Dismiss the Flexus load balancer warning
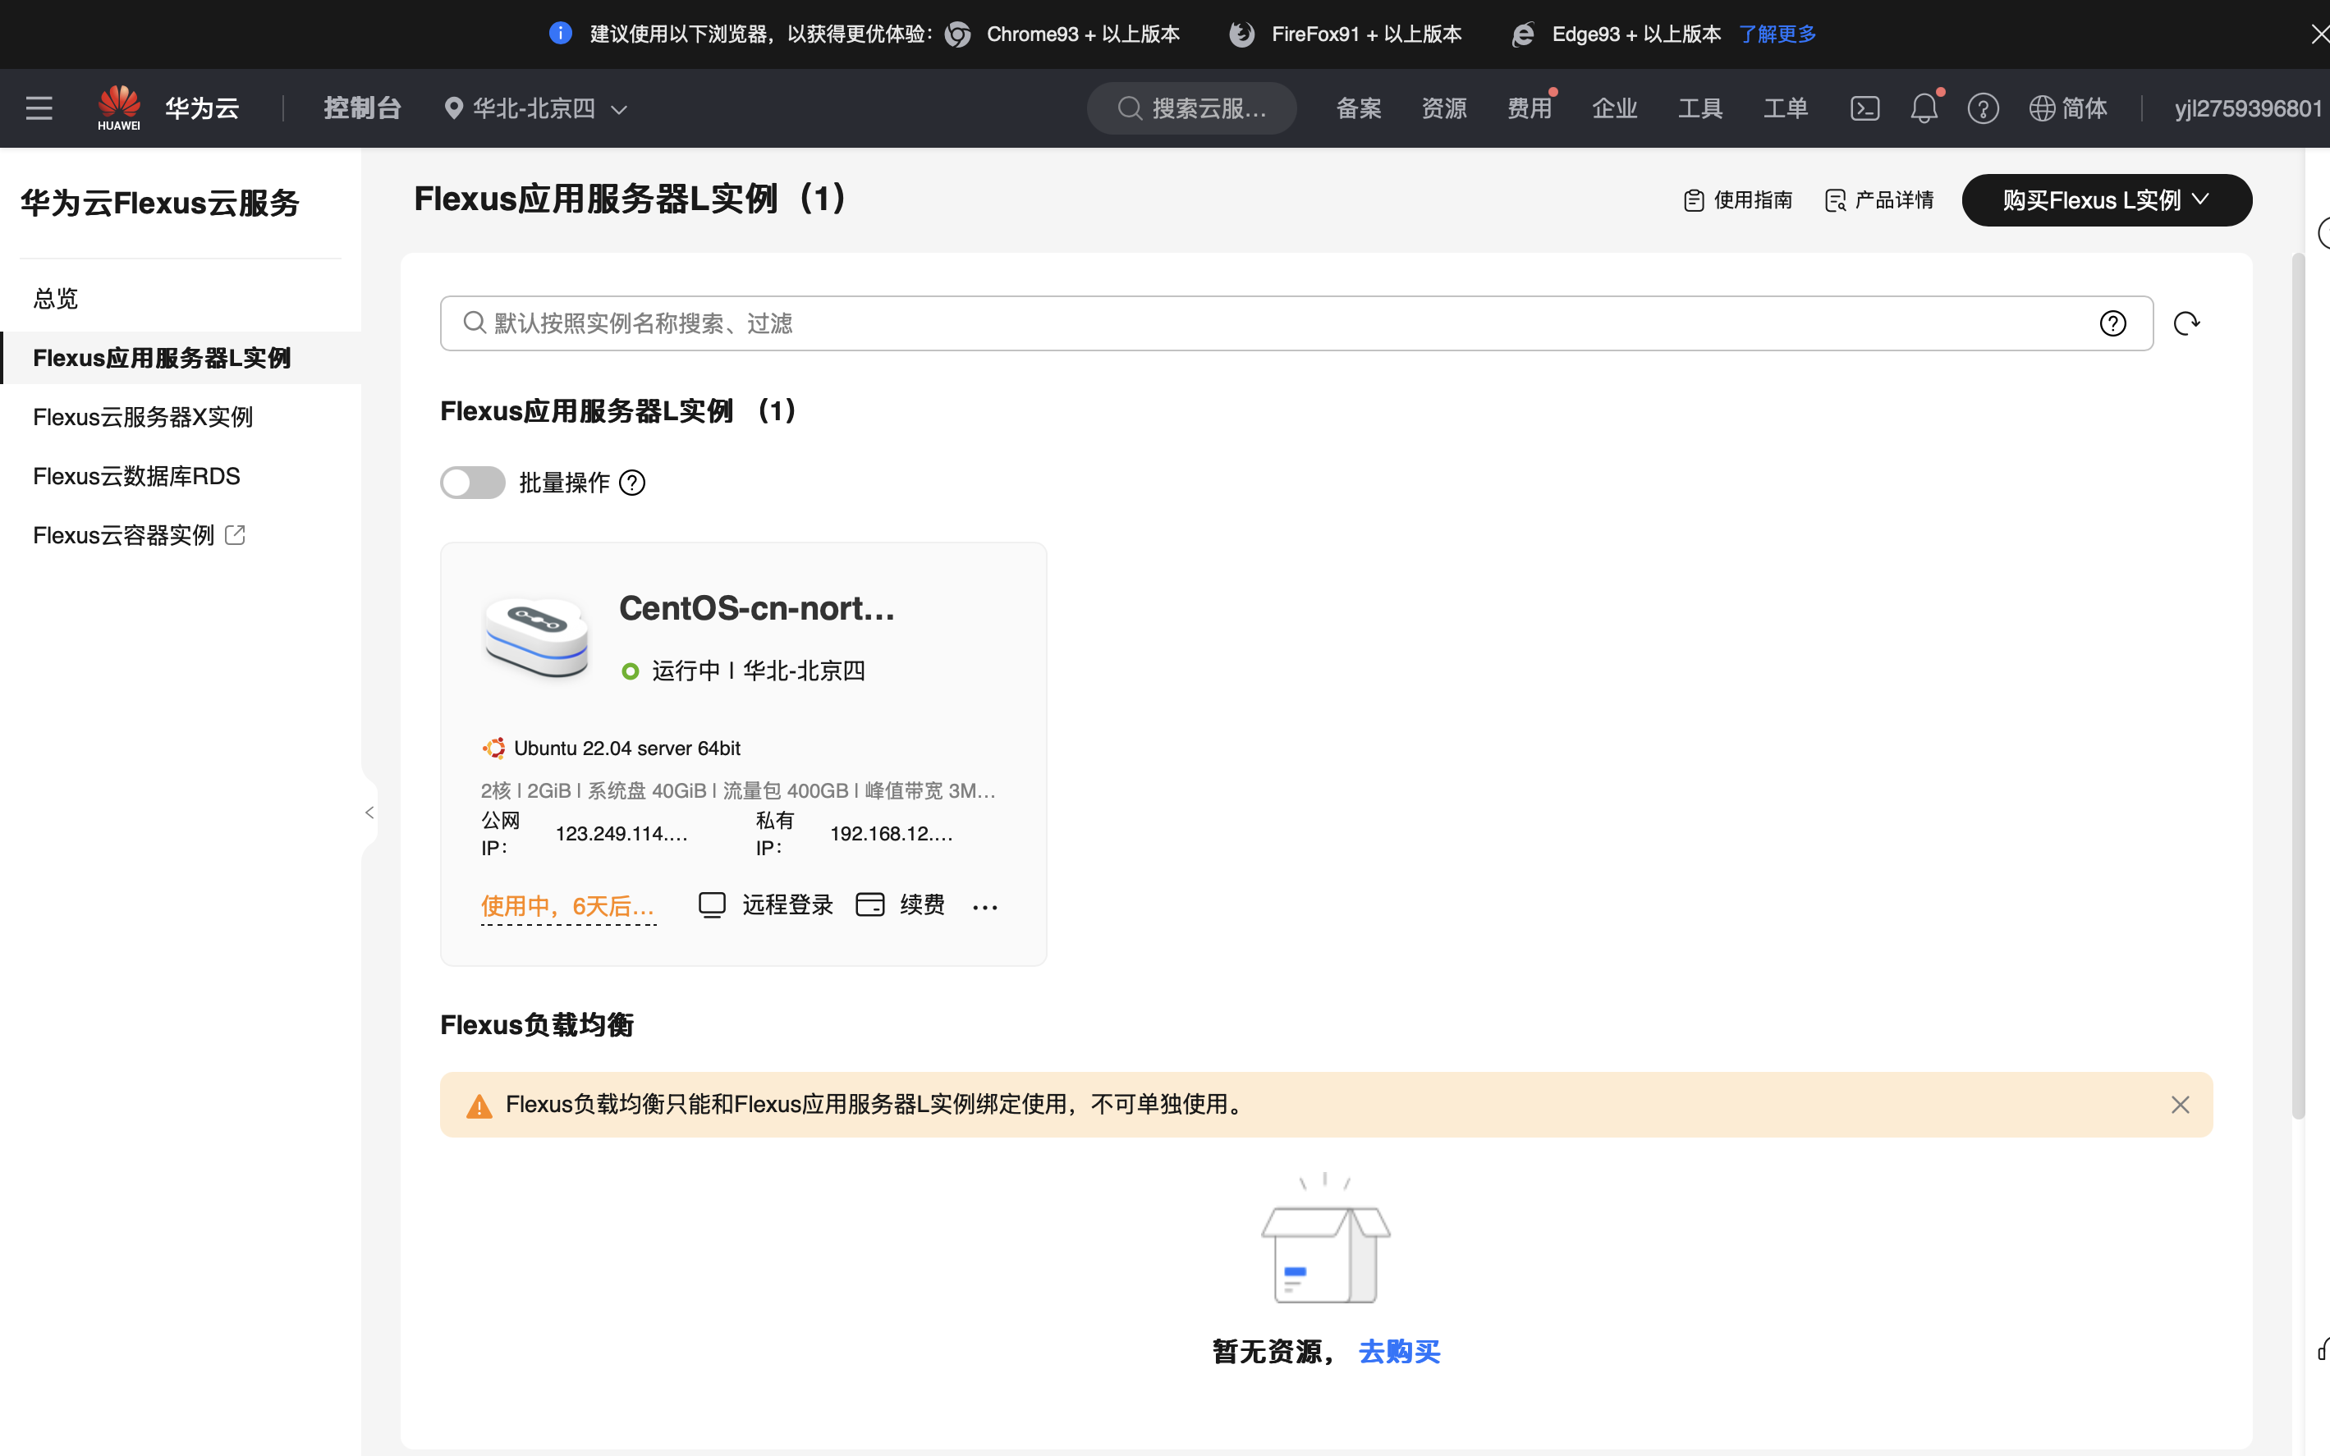 [2180, 1105]
